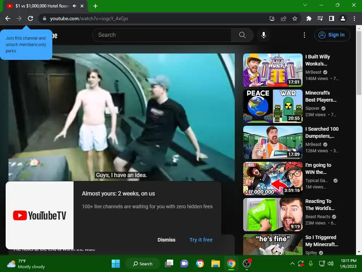Screen dimensions: 362x272
Task: Open the I Searched 100 Dumpsters thumbnail
Action: 273,142
